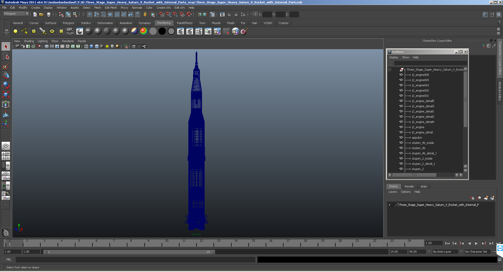Open the input field mode dropdown arrow
The height and width of the screenshot is (272, 503).
point(251,14)
